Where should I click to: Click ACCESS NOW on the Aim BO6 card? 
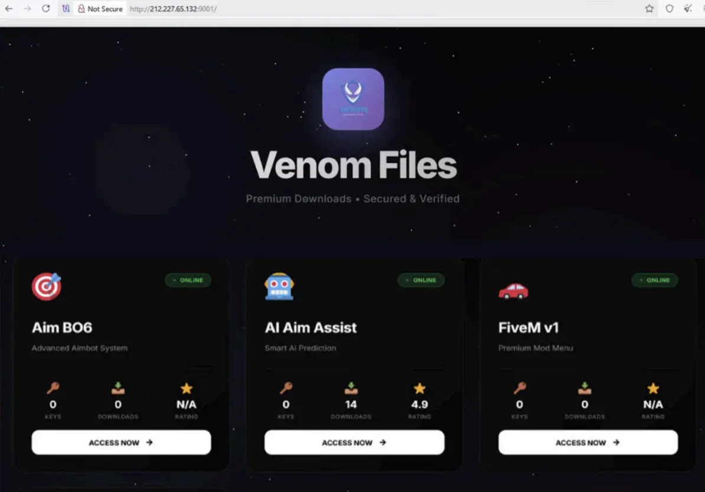coord(120,442)
